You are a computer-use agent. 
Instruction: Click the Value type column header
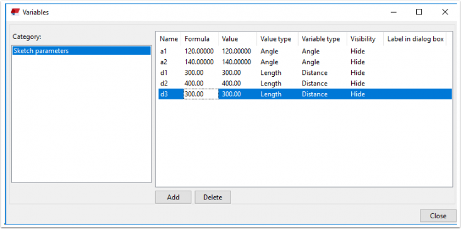(277, 39)
